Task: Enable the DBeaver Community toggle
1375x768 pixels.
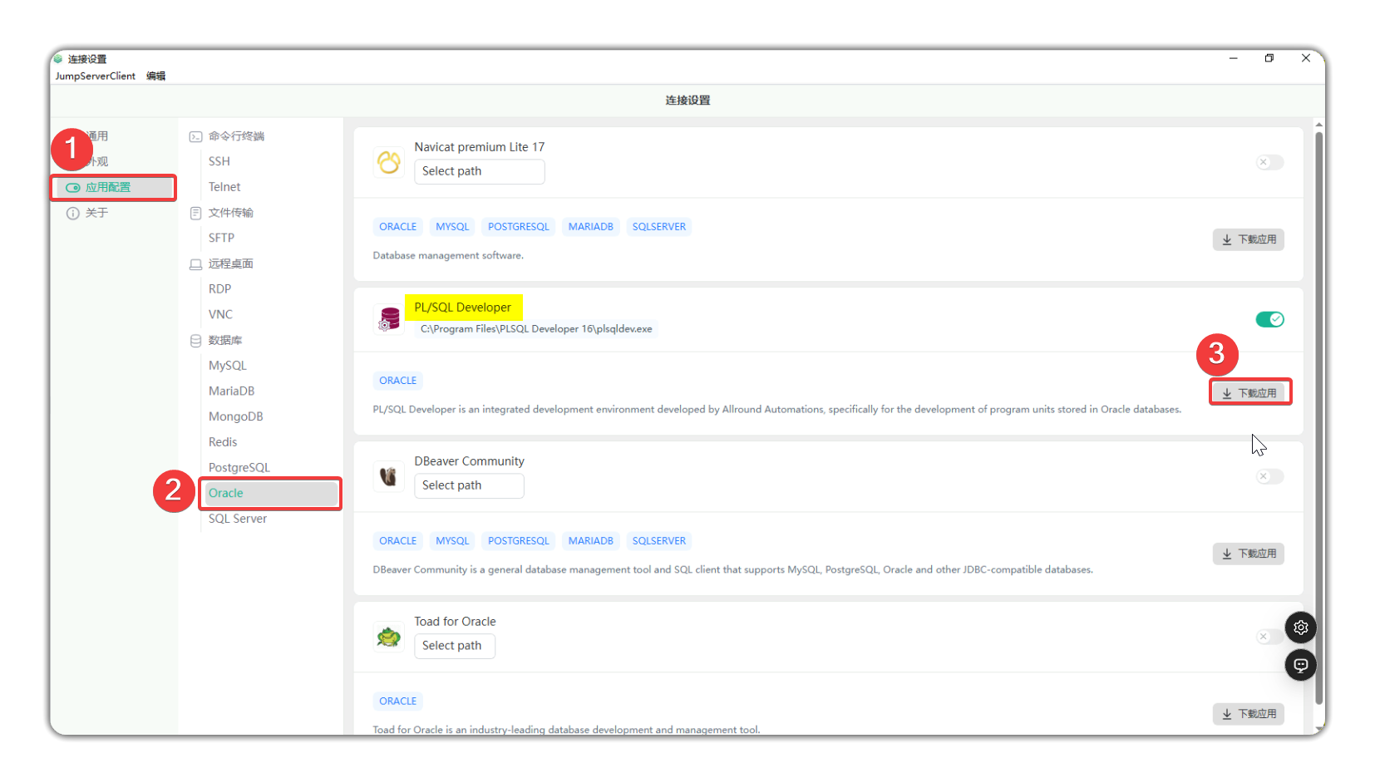Action: pyautogui.click(x=1269, y=476)
